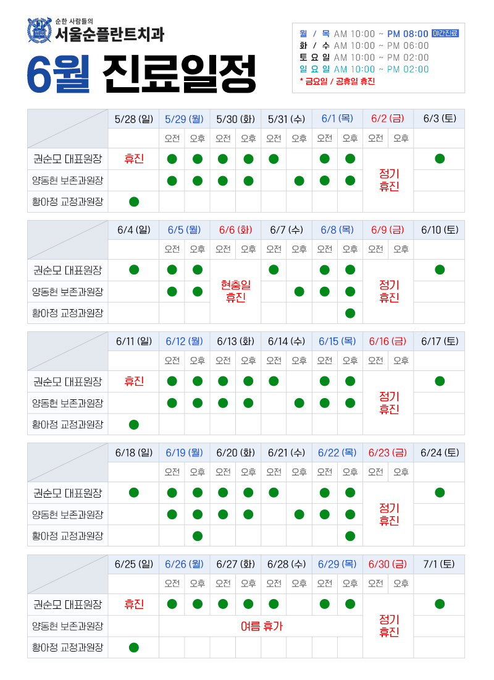Click 권순모 green dot under 6/4 (일)
This screenshot has width=494, height=680.
[134, 270]
